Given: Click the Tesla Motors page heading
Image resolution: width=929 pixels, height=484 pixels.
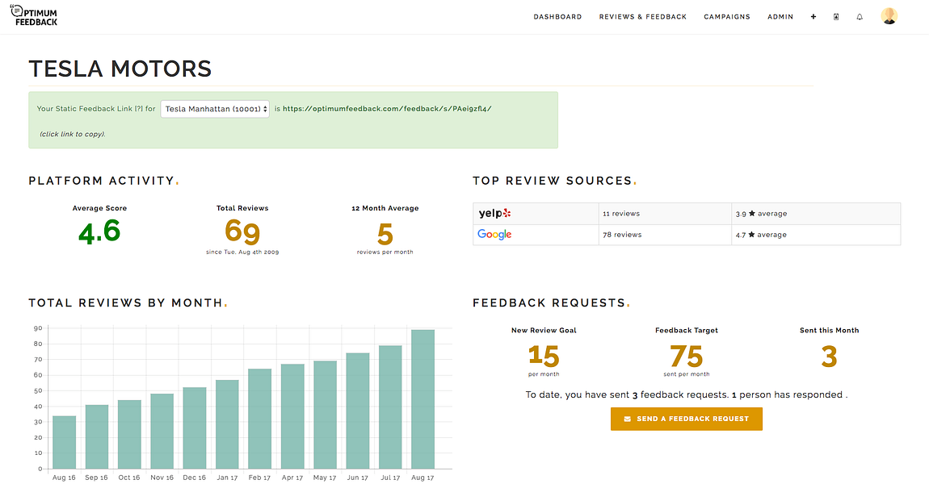Looking at the screenshot, I should pyautogui.click(x=120, y=69).
